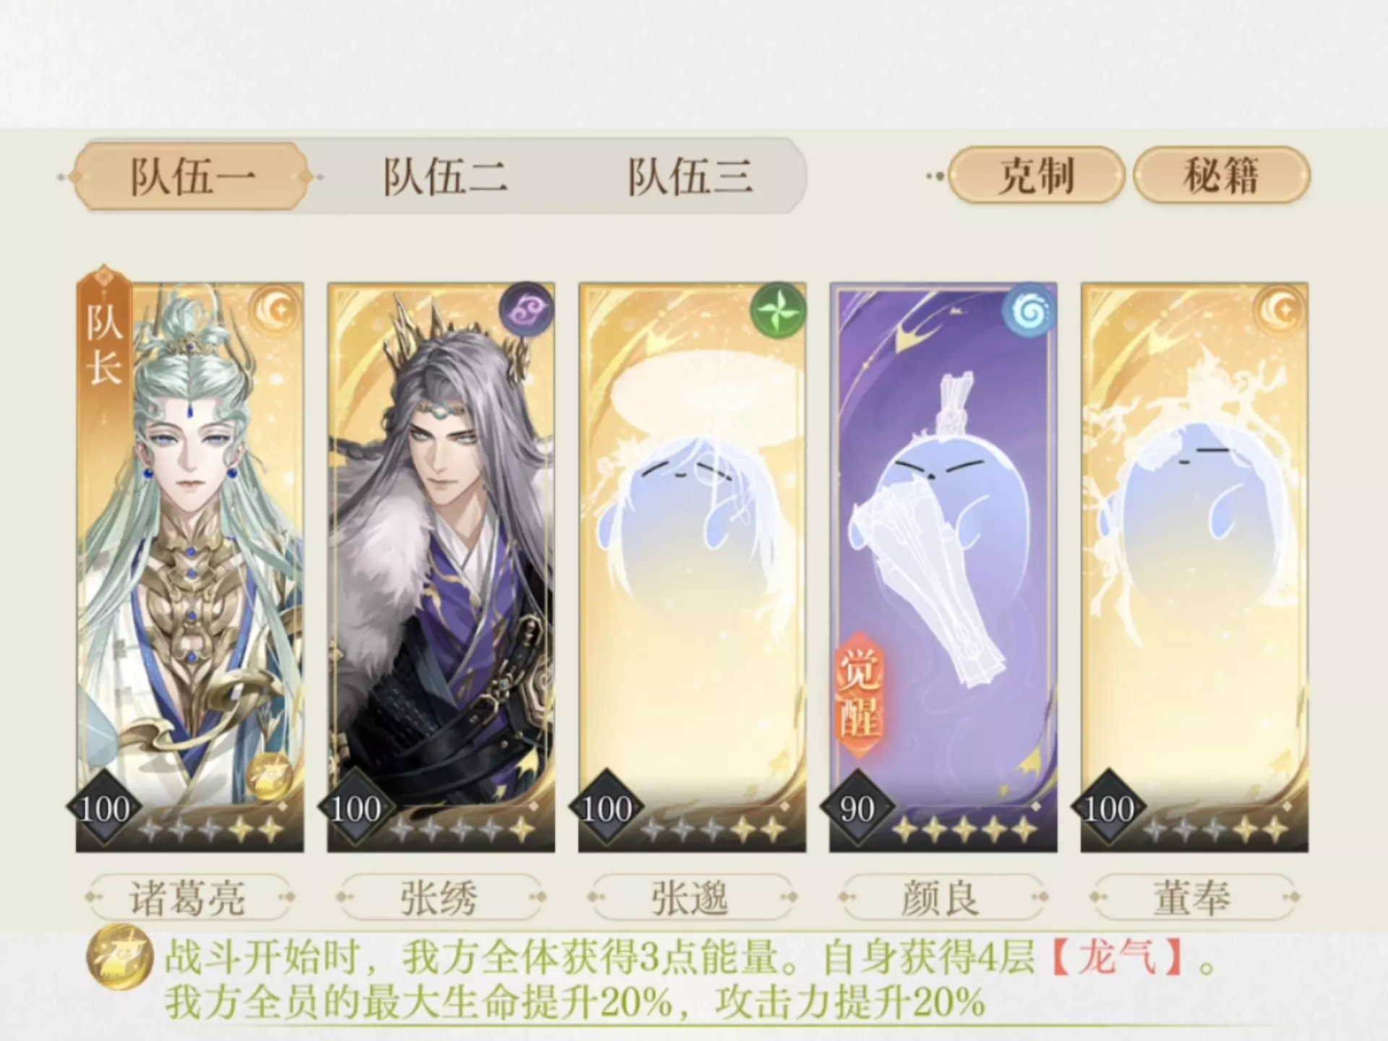Click the blue swirl icon on 颜良 card
This screenshot has height=1041, width=1388.
tap(1029, 311)
